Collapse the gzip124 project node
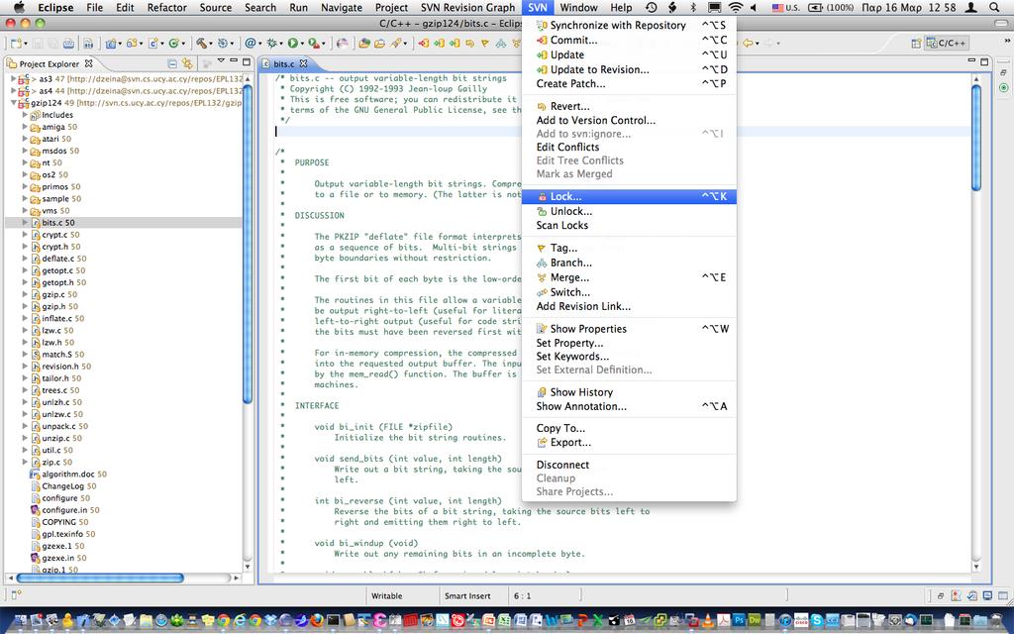 click(x=14, y=103)
